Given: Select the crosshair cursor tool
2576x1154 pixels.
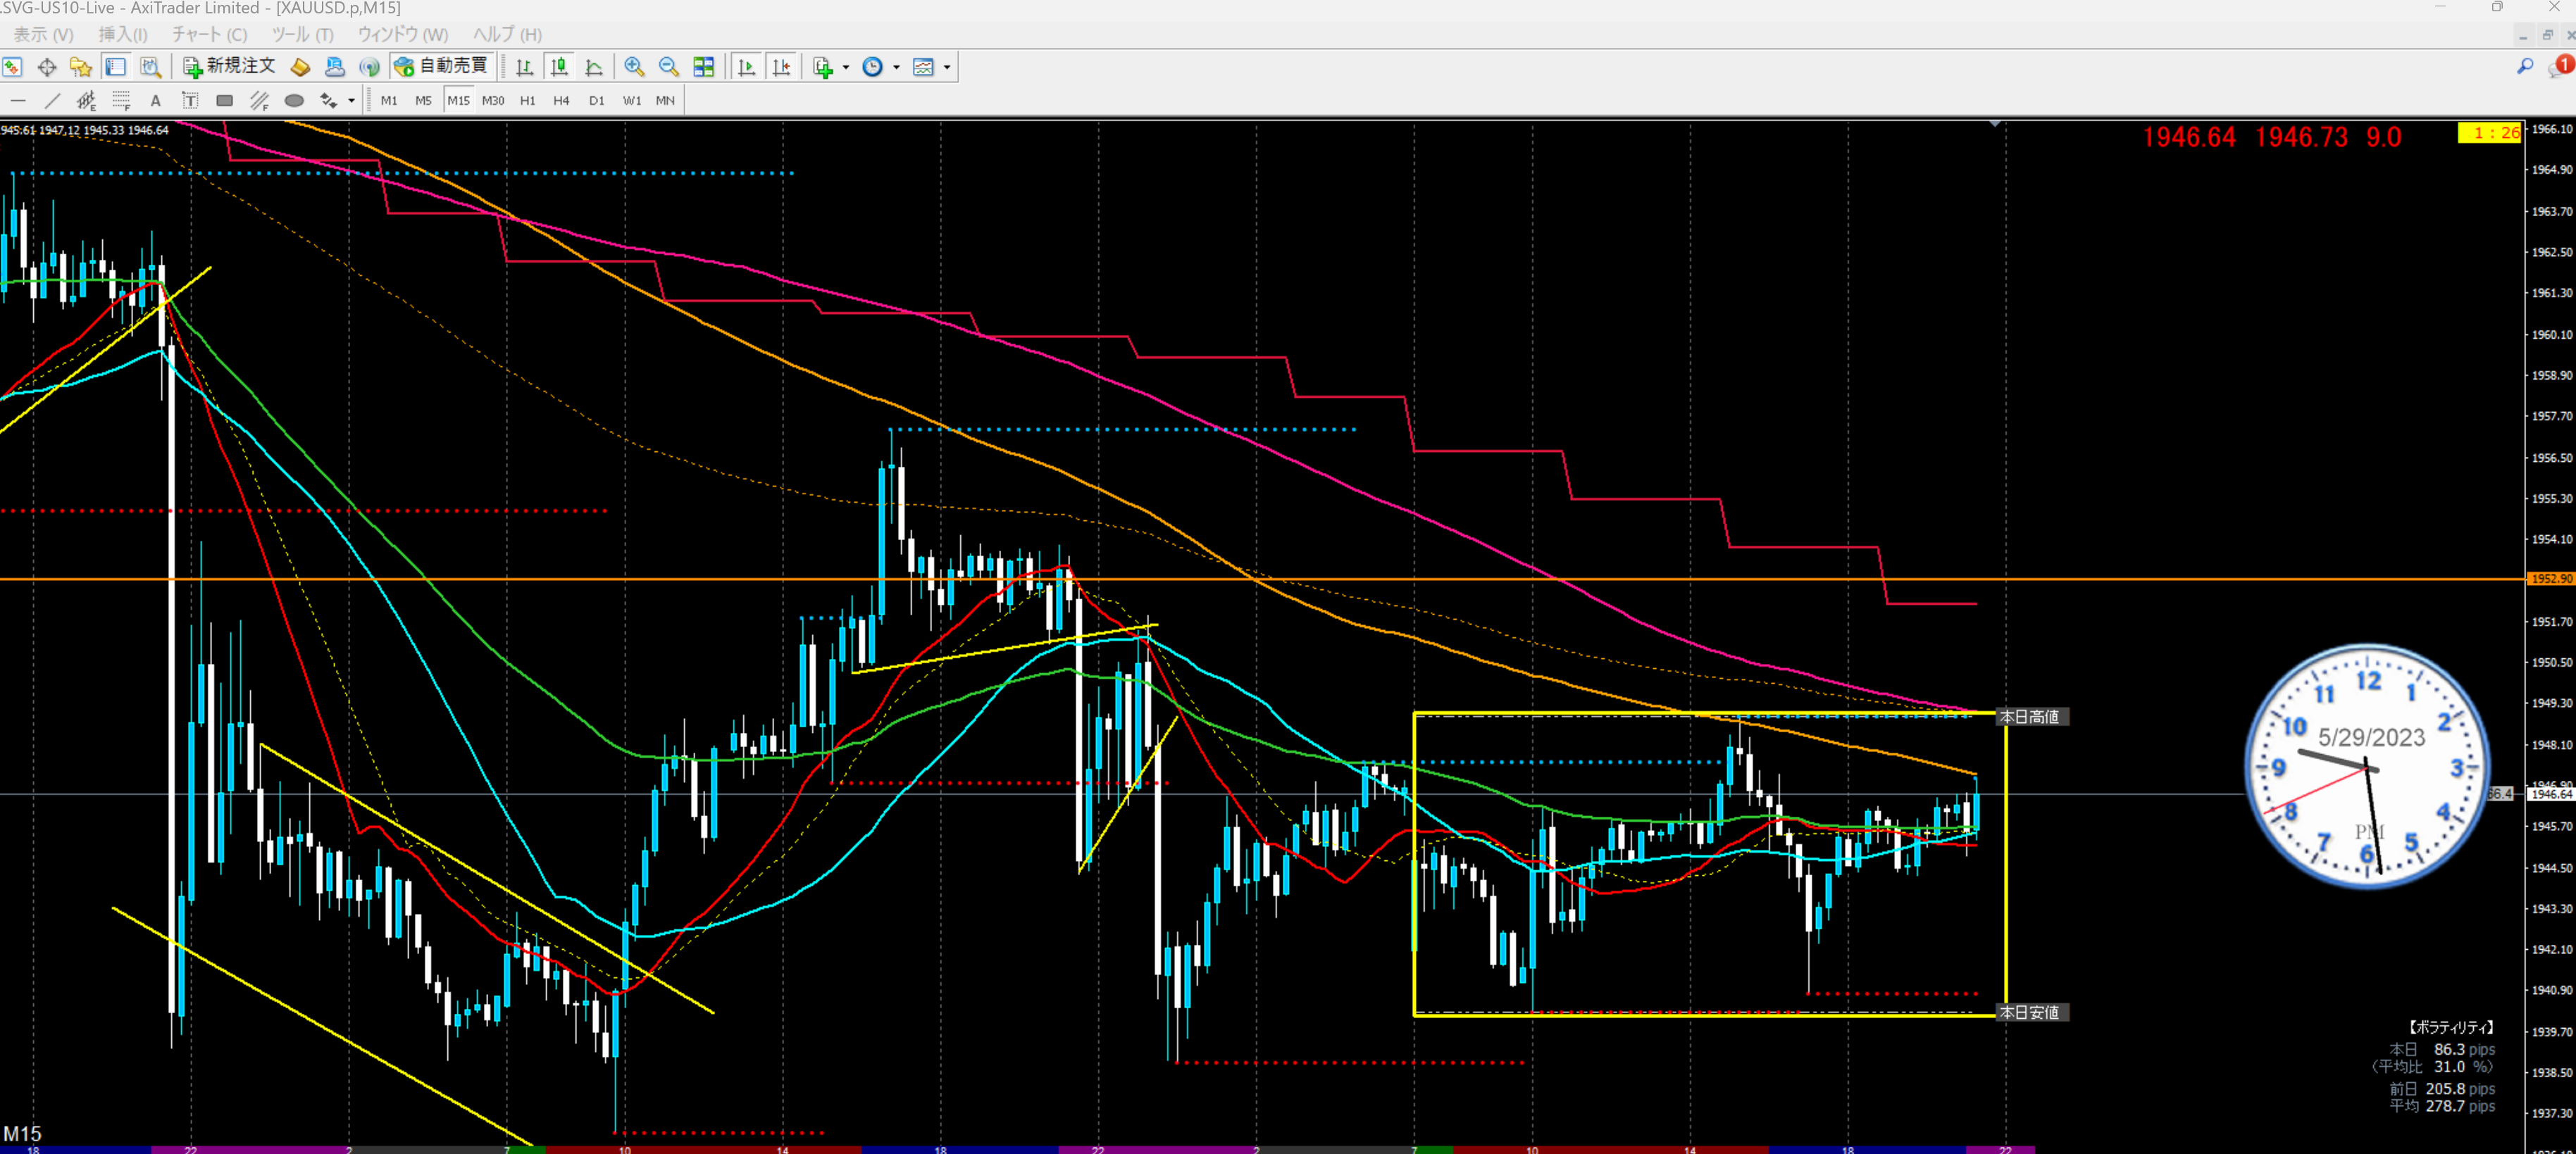Looking at the screenshot, I should click(46, 67).
